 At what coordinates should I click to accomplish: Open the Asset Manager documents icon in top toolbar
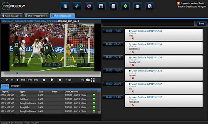[65, 6]
